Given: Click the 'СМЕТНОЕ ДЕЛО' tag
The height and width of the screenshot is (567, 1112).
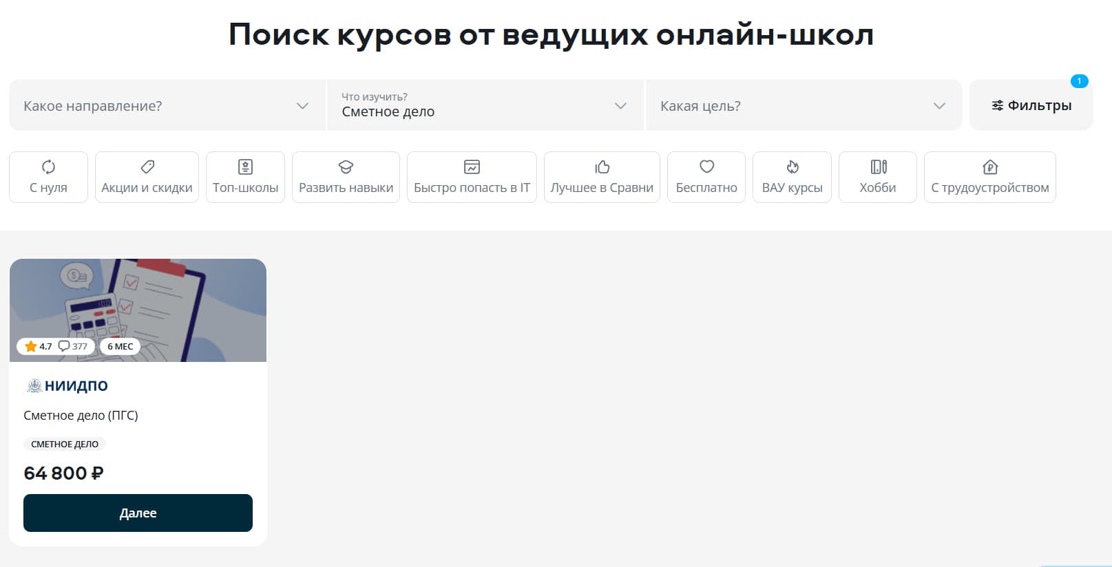Looking at the screenshot, I should 65,444.
